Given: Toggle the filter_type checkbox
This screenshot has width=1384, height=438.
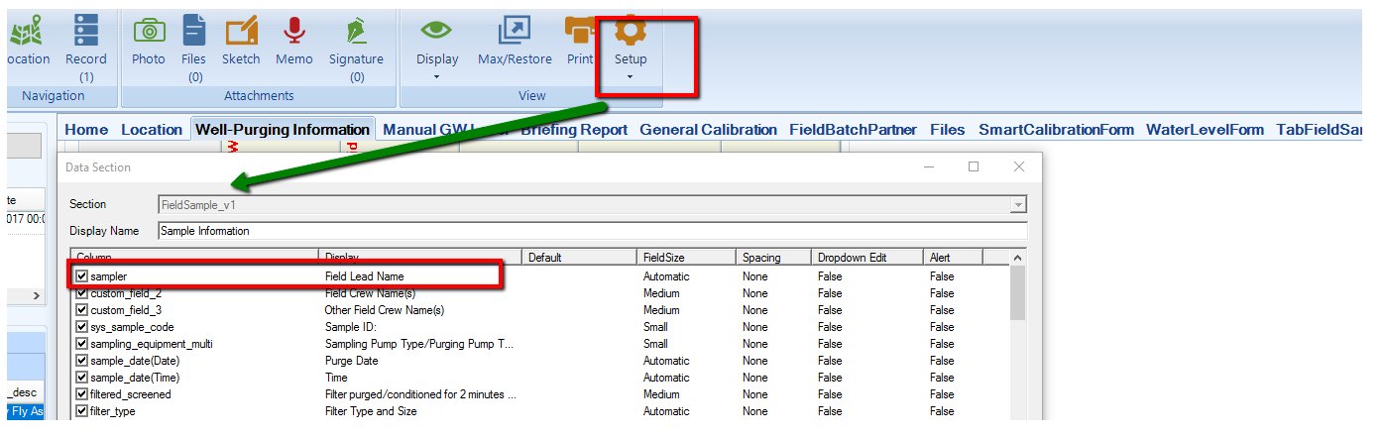Looking at the screenshot, I should pos(82,411).
